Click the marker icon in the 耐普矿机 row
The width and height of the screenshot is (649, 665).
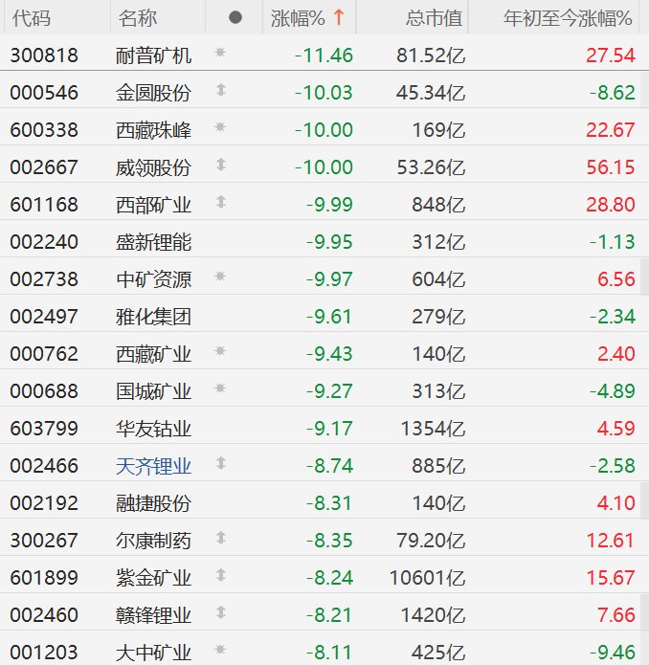(220, 53)
